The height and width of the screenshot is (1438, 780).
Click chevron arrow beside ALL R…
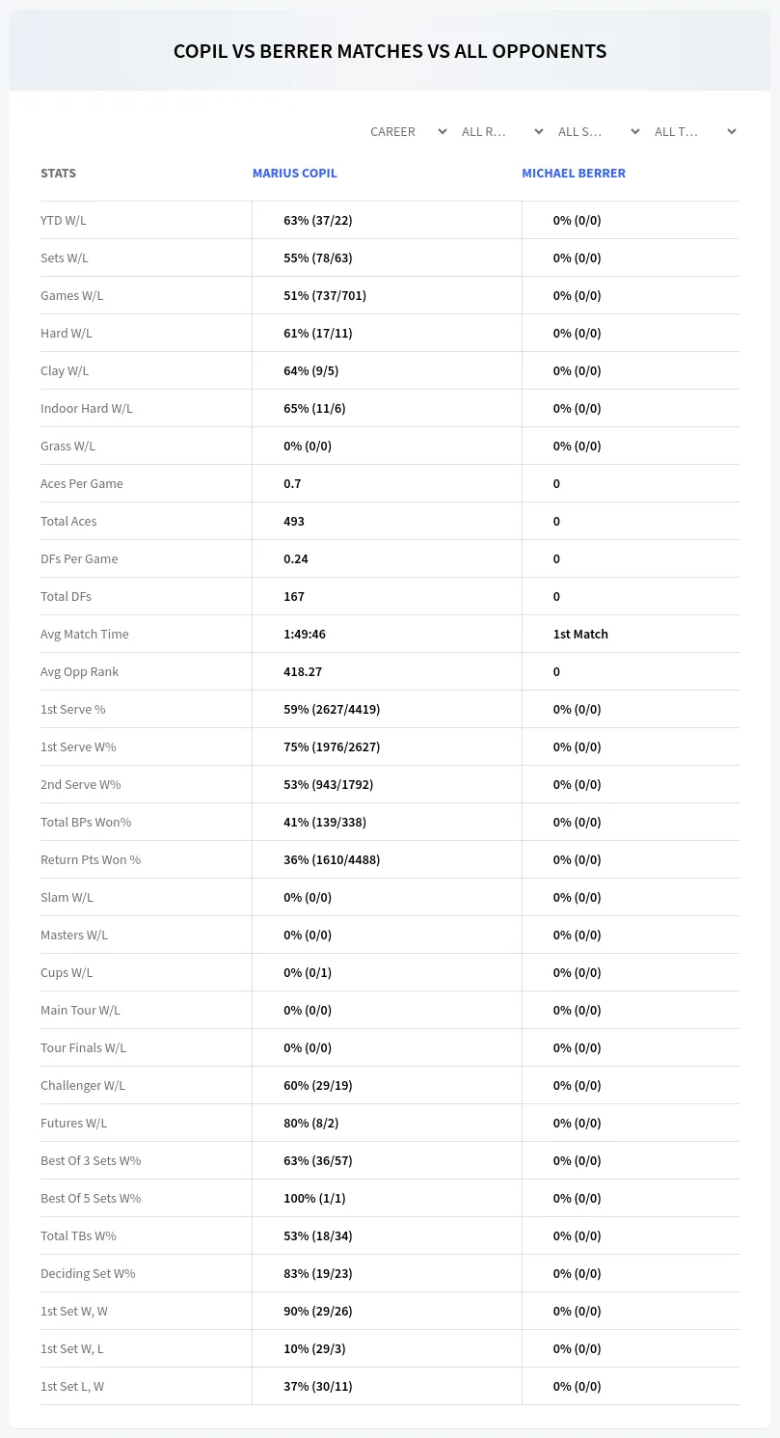(539, 131)
